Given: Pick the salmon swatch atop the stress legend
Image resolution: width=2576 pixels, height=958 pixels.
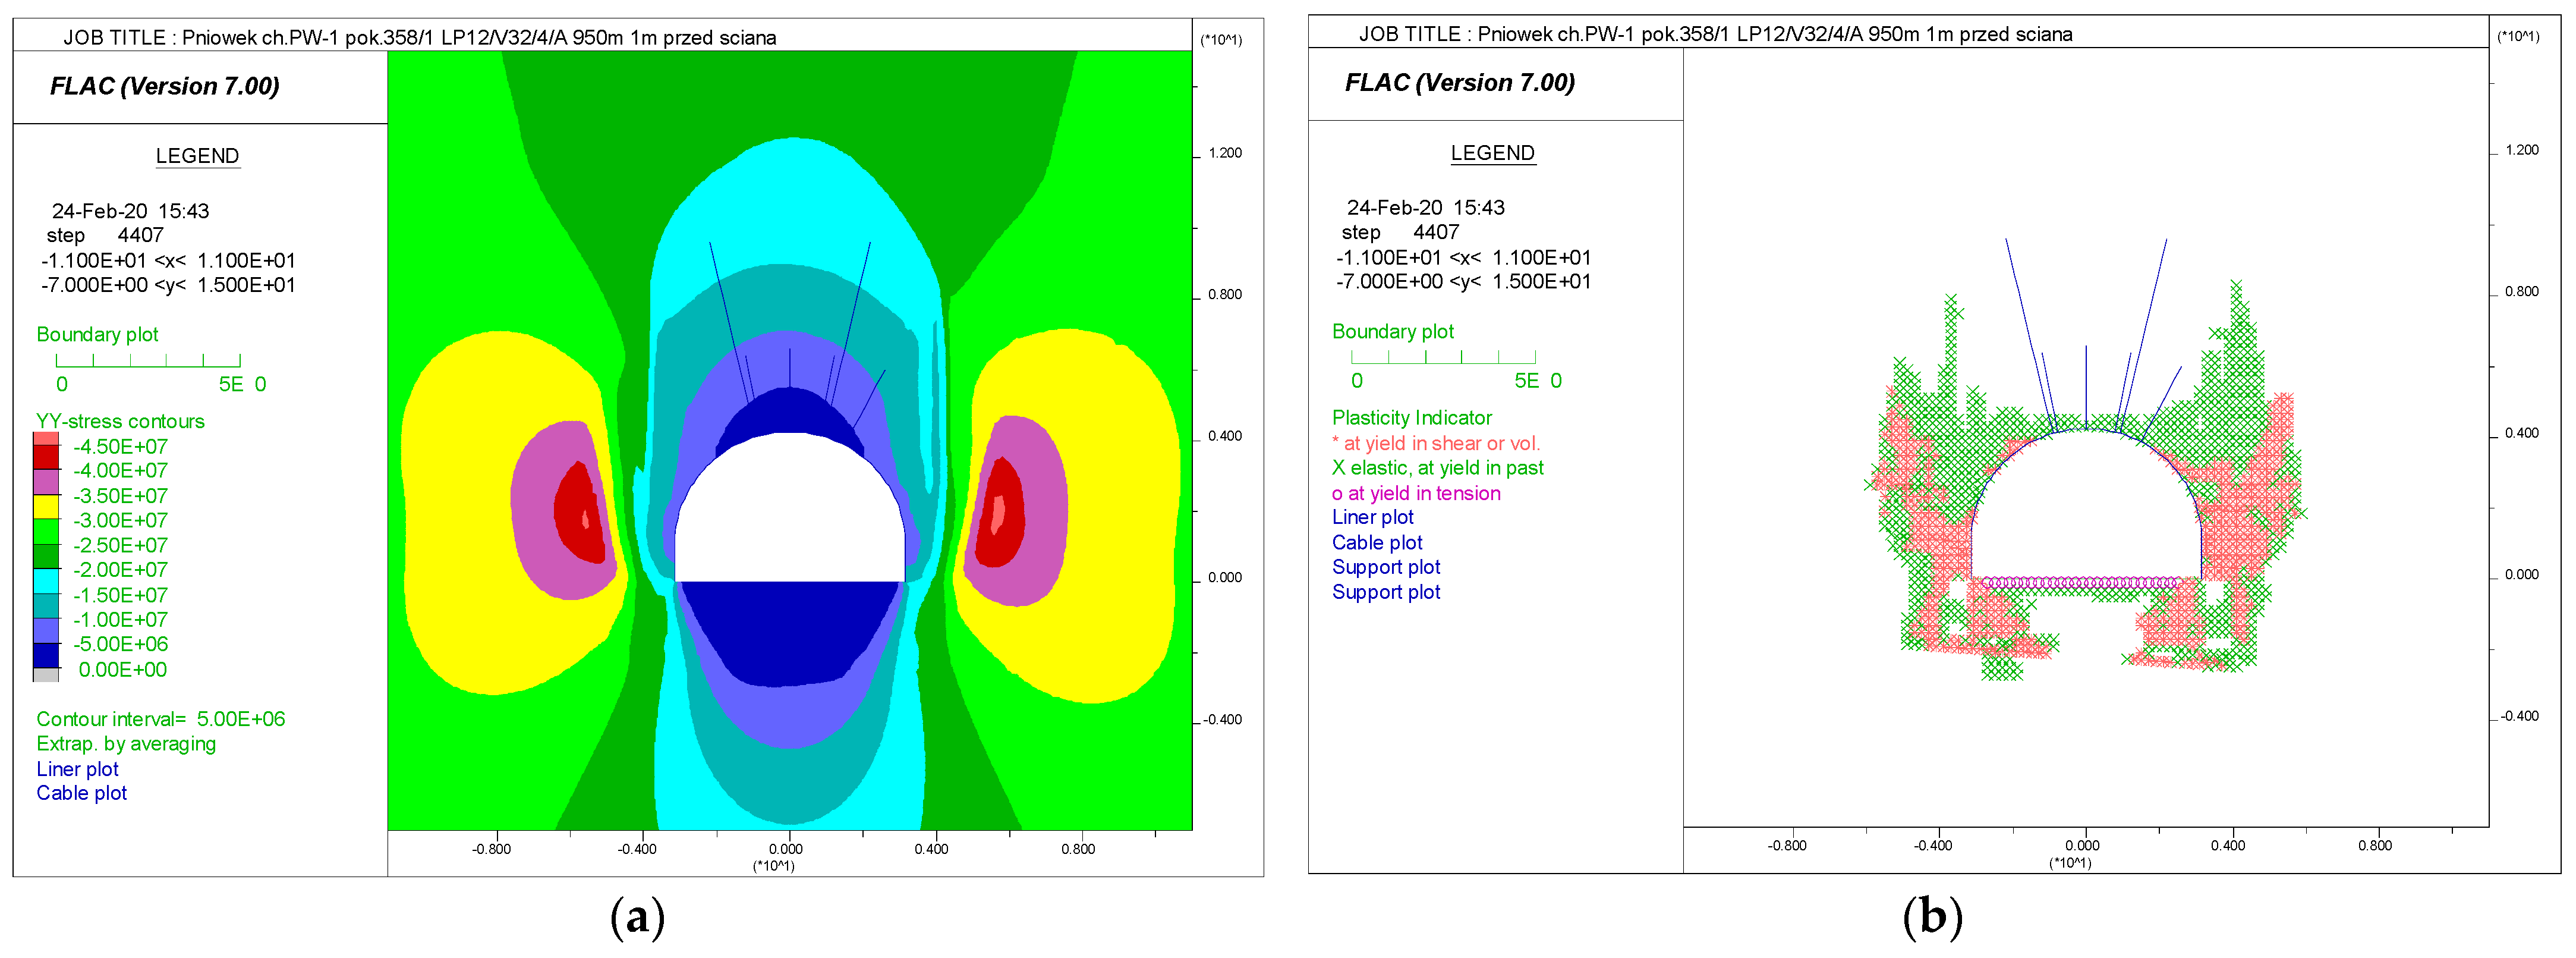Looking at the screenshot, I should pyautogui.click(x=46, y=438).
